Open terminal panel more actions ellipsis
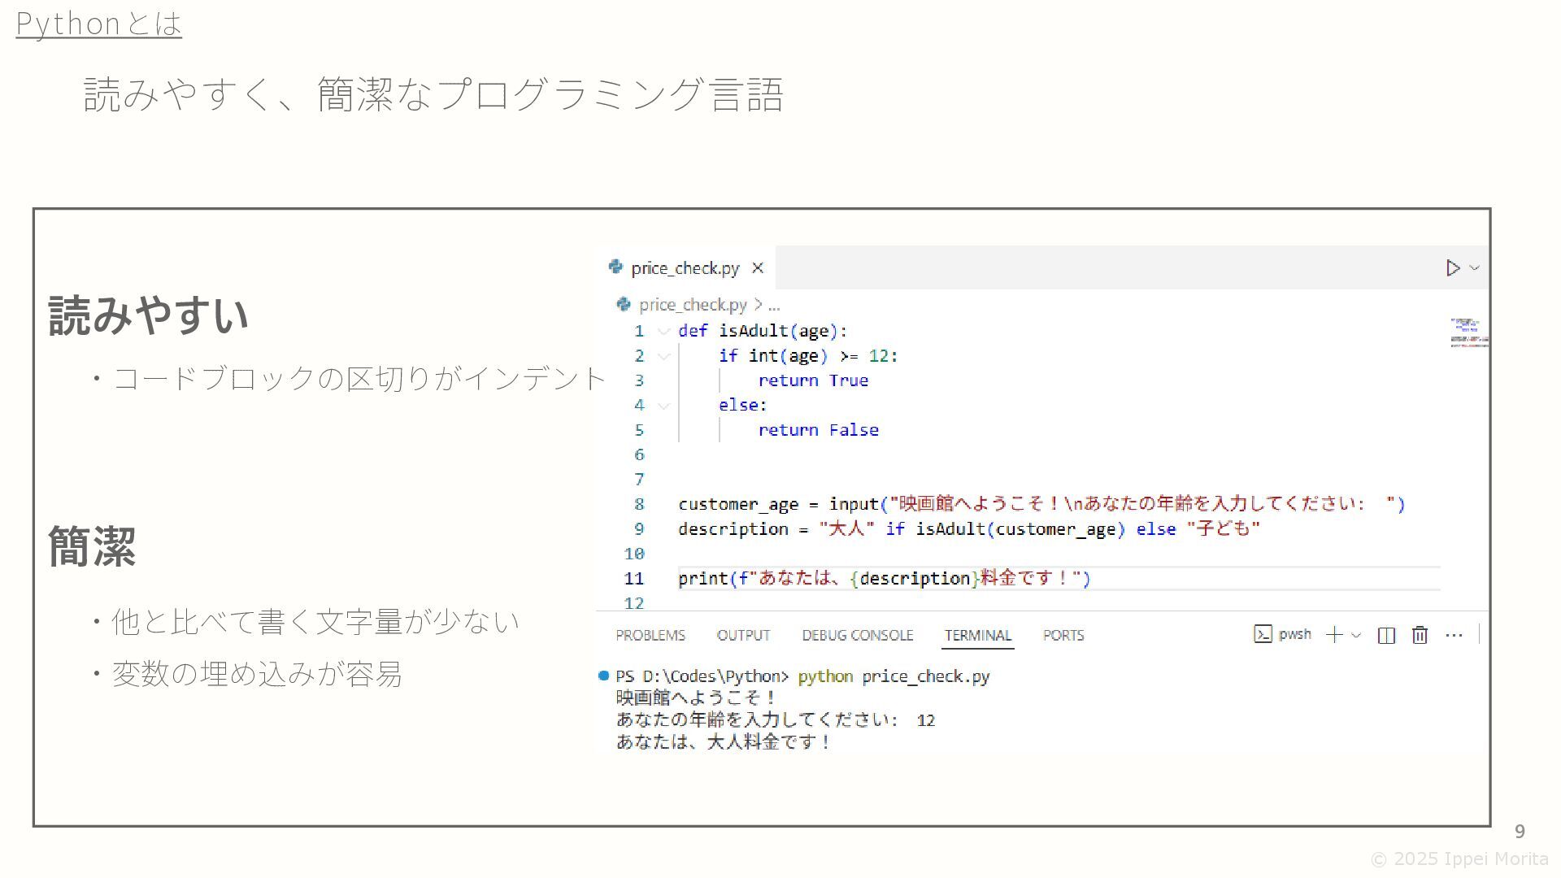The width and height of the screenshot is (1561, 878). coord(1454,636)
